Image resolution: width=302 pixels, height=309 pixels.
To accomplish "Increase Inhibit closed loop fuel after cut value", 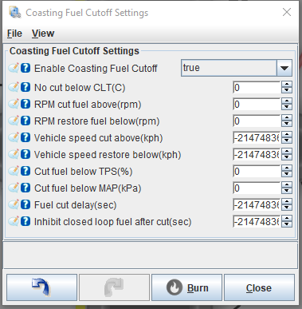I will (287, 219).
